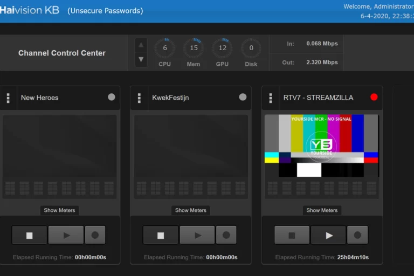Image resolution: width=414 pixels, height=276 pixels.
Task: Click the New Heroes gray status indicator
Action: pyautogui.click(x=112, y=97)
